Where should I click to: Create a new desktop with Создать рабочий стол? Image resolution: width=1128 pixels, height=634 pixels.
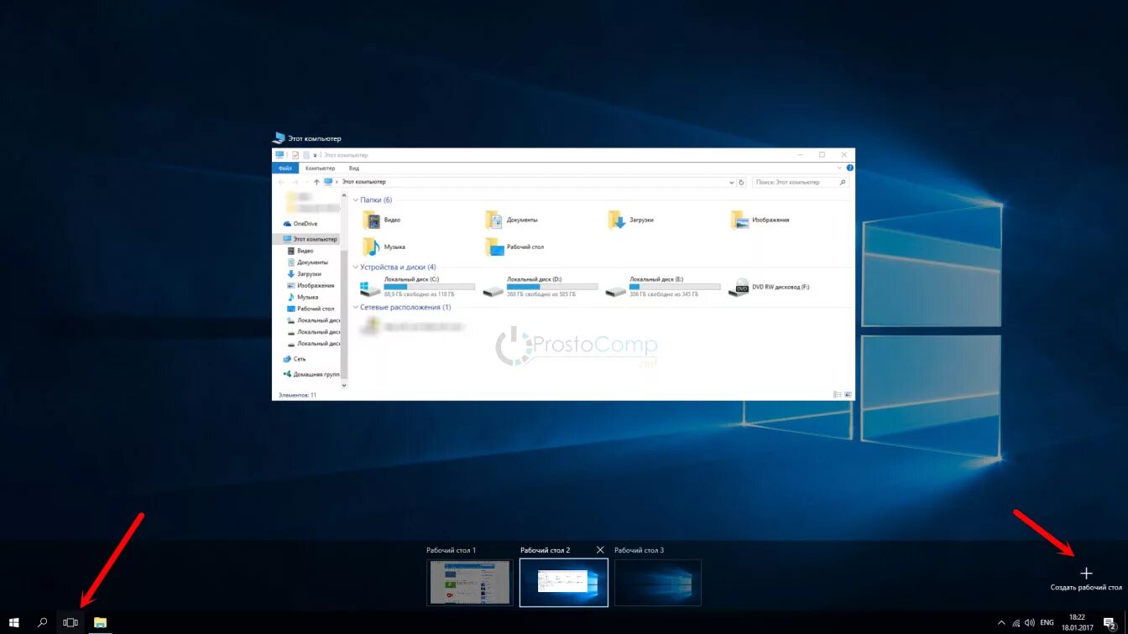pos(1086,573)
